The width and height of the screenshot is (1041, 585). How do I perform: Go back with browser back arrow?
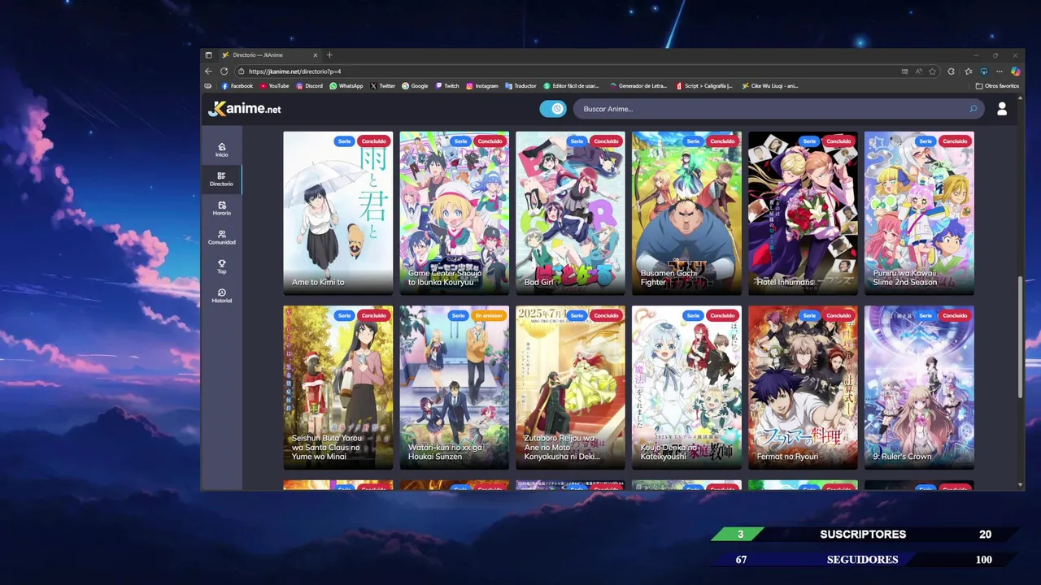tap(208, 71)
